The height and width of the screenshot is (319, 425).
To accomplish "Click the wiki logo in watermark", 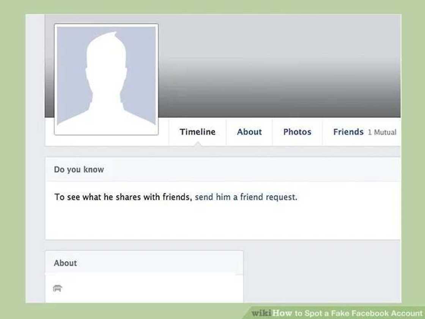I will [x=261, y=313].
